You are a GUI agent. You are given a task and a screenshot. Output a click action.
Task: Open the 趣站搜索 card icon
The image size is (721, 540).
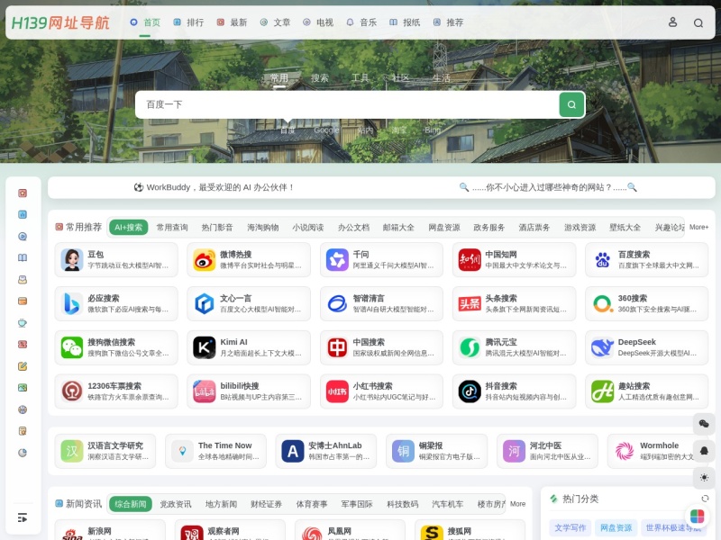point(602,391)
